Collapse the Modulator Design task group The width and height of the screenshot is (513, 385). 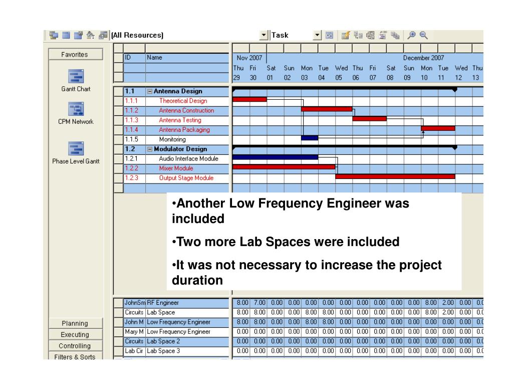pos(150,149)
